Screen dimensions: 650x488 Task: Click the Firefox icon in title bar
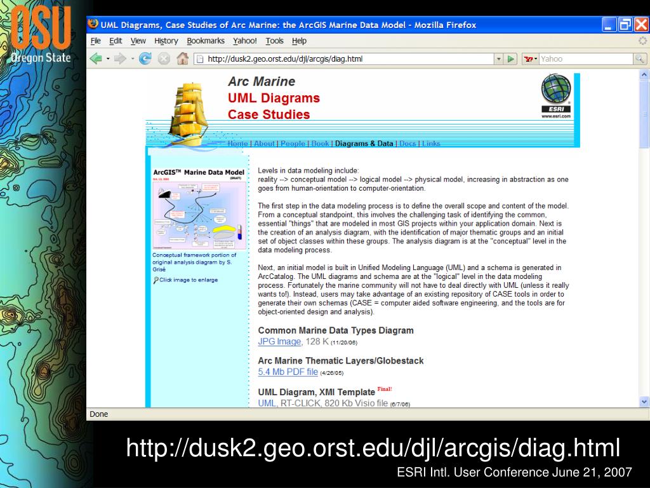coord(93,24)
